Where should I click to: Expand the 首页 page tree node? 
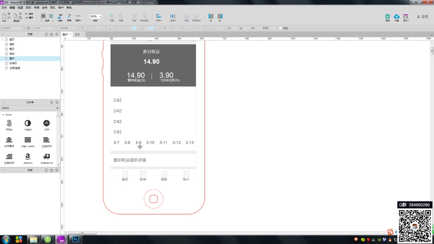[x=3, y=40]
